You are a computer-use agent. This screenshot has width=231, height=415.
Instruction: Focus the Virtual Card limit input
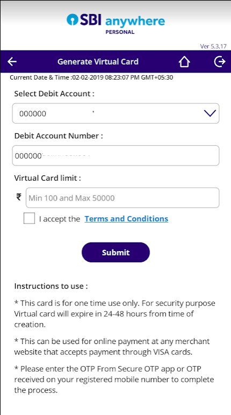tap(122, 198)
